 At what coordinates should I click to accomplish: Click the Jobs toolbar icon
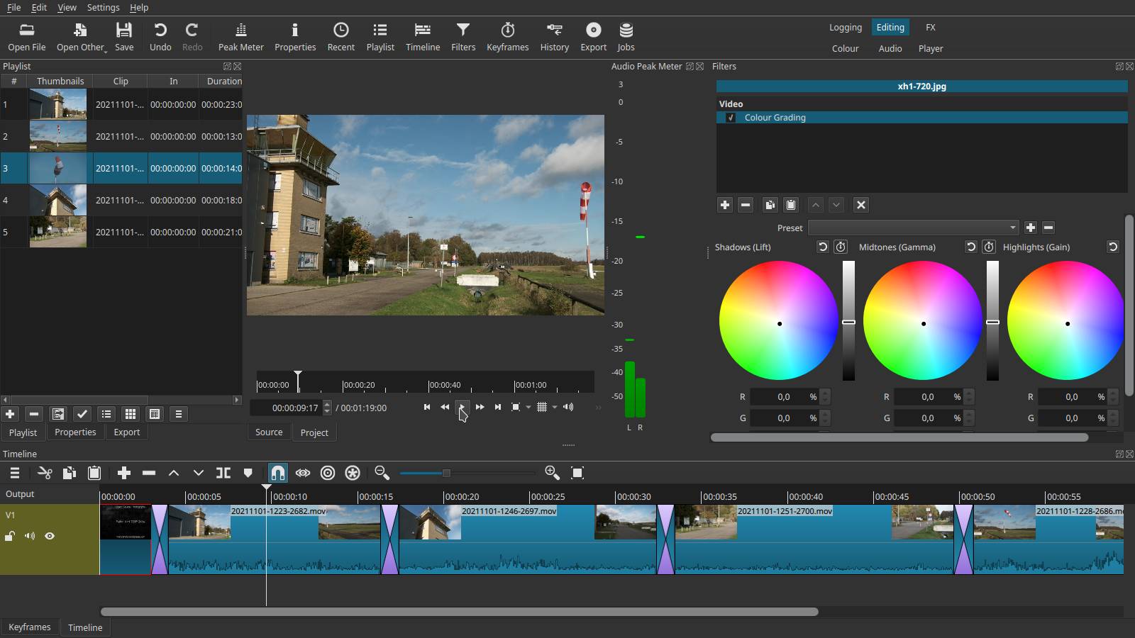tap(626, 37)
